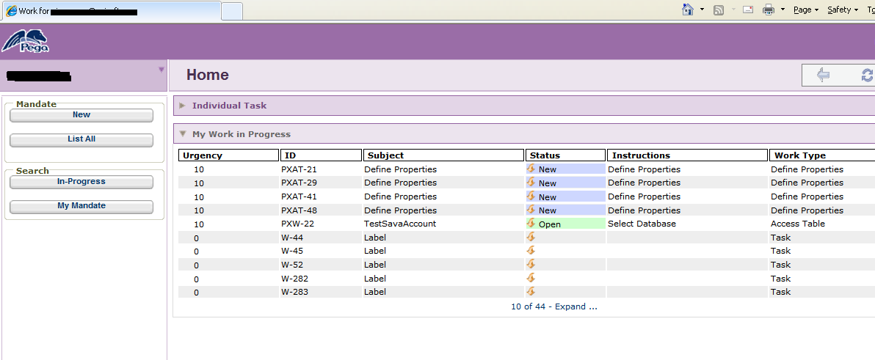875x360 pixels.
Task: Click the Pega logo
Action: point(26,42)
